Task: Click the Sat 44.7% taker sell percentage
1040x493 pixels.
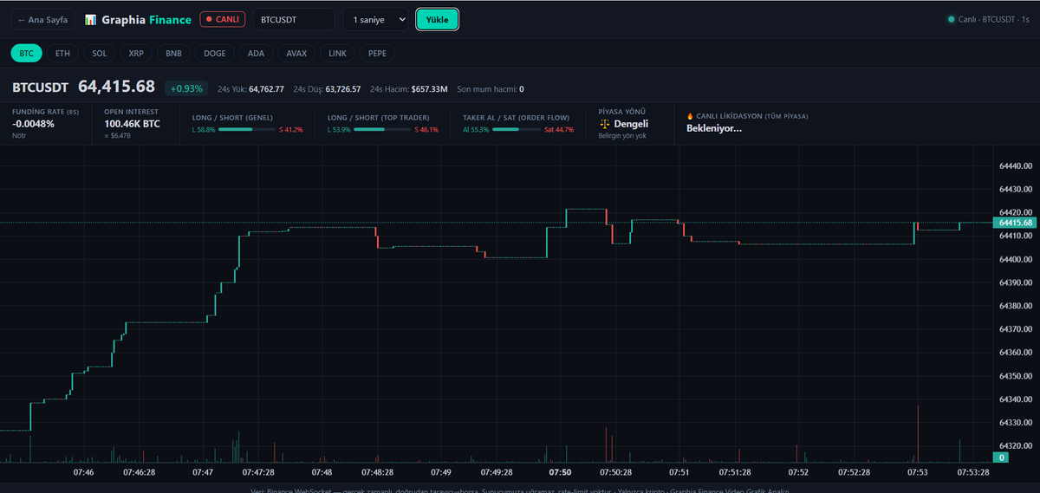Action: [x=559, y=130]
